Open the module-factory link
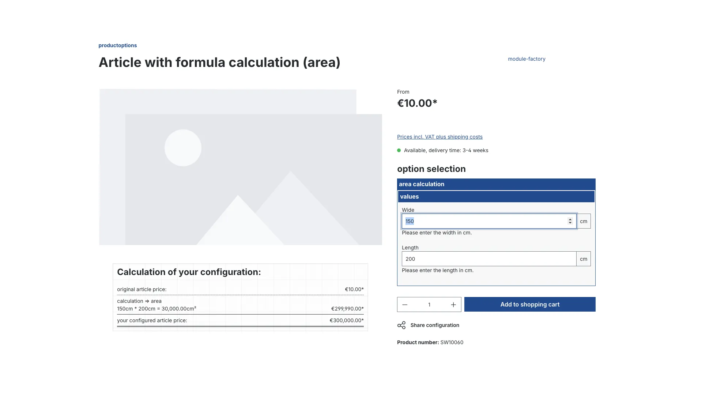 (526, 59)
